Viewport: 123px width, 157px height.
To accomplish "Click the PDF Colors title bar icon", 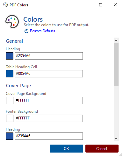I will click(5, 5).
